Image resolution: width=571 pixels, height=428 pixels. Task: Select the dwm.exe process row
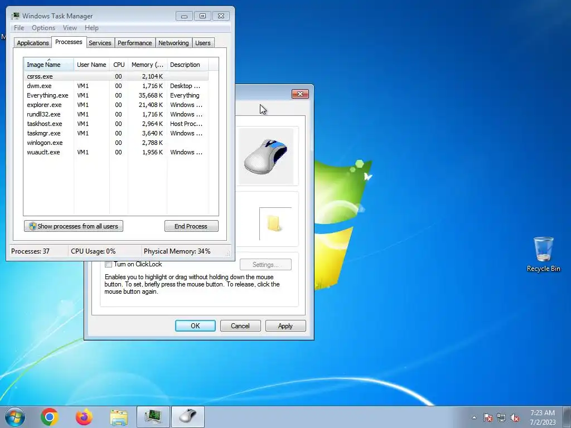(116, 86)
